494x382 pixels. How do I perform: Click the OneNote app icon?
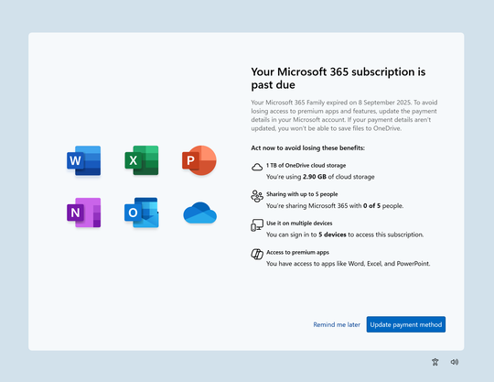pyautogui.click(x=84, y=213)
